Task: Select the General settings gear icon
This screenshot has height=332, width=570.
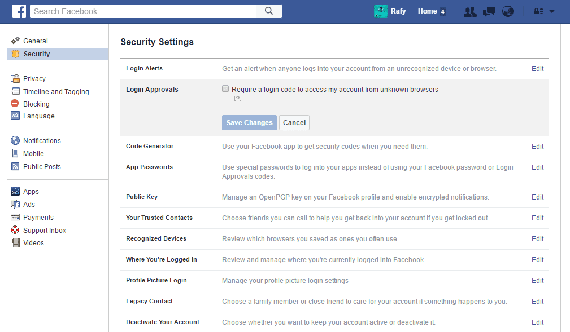Action: click(x=16, y=41)
